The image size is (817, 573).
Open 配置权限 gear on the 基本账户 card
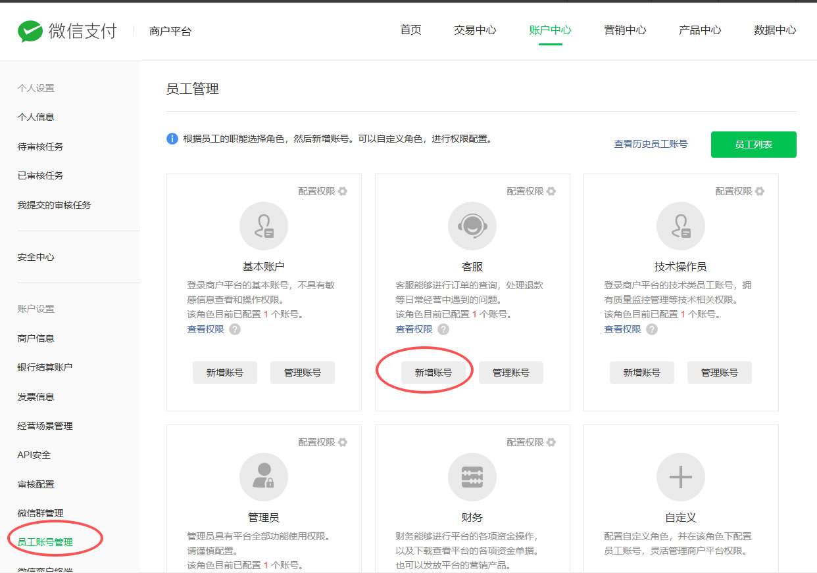tap(343, 191)
